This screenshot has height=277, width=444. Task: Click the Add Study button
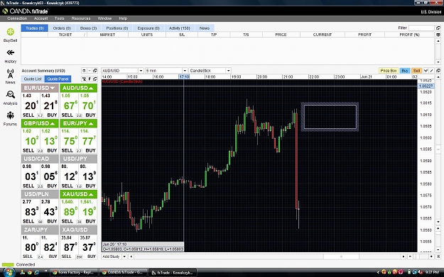tap(112, 256)
